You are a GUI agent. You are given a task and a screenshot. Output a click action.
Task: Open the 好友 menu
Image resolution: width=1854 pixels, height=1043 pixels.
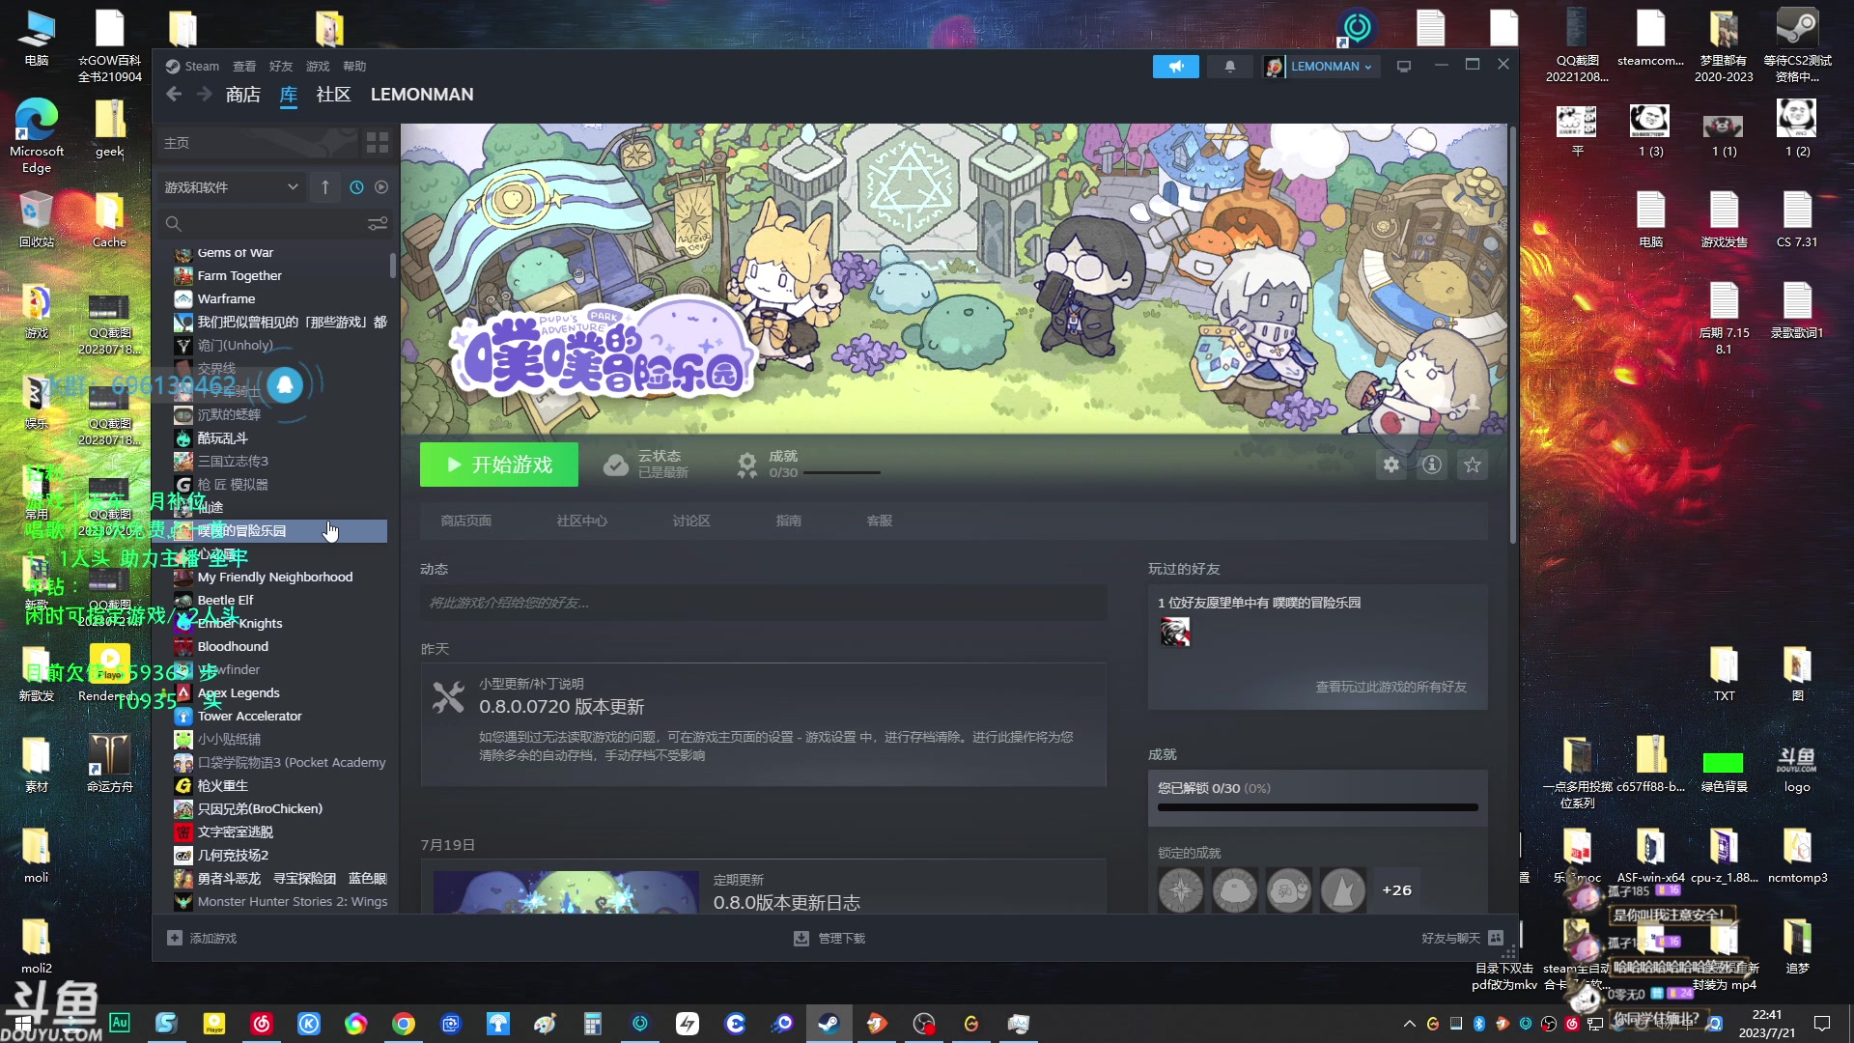point(281,66)
